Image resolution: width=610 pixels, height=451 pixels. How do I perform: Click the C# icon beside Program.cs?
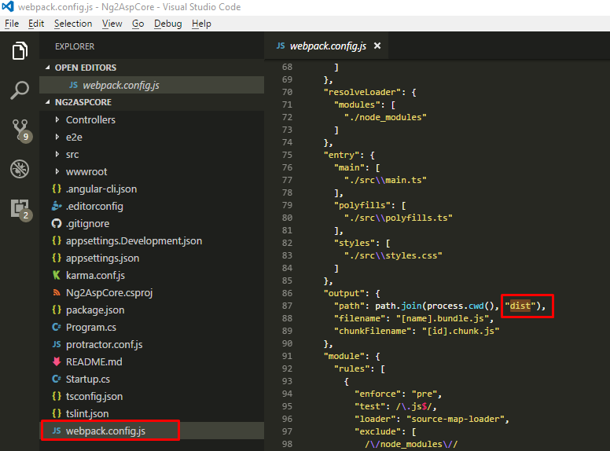[x=57, y=327]
